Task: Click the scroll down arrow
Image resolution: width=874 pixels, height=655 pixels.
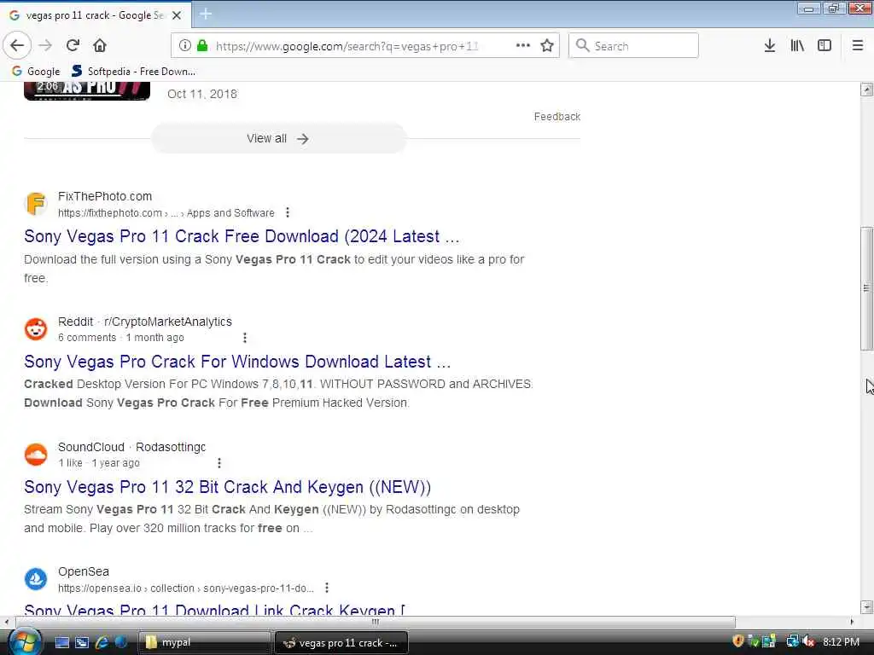Action: (x=866, y=607)
